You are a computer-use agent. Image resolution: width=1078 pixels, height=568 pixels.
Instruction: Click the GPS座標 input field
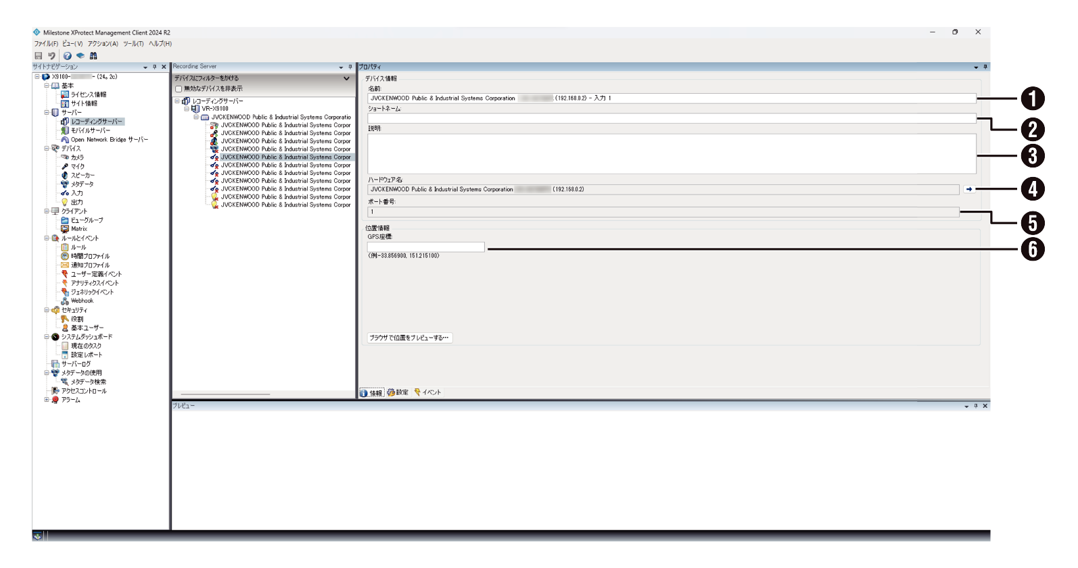[426, 247]
